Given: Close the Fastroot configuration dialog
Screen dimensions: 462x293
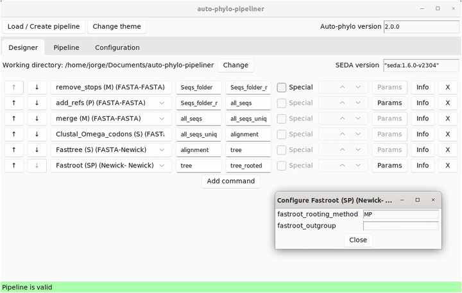Looking at the screenshot, I should tap(357, 240).
